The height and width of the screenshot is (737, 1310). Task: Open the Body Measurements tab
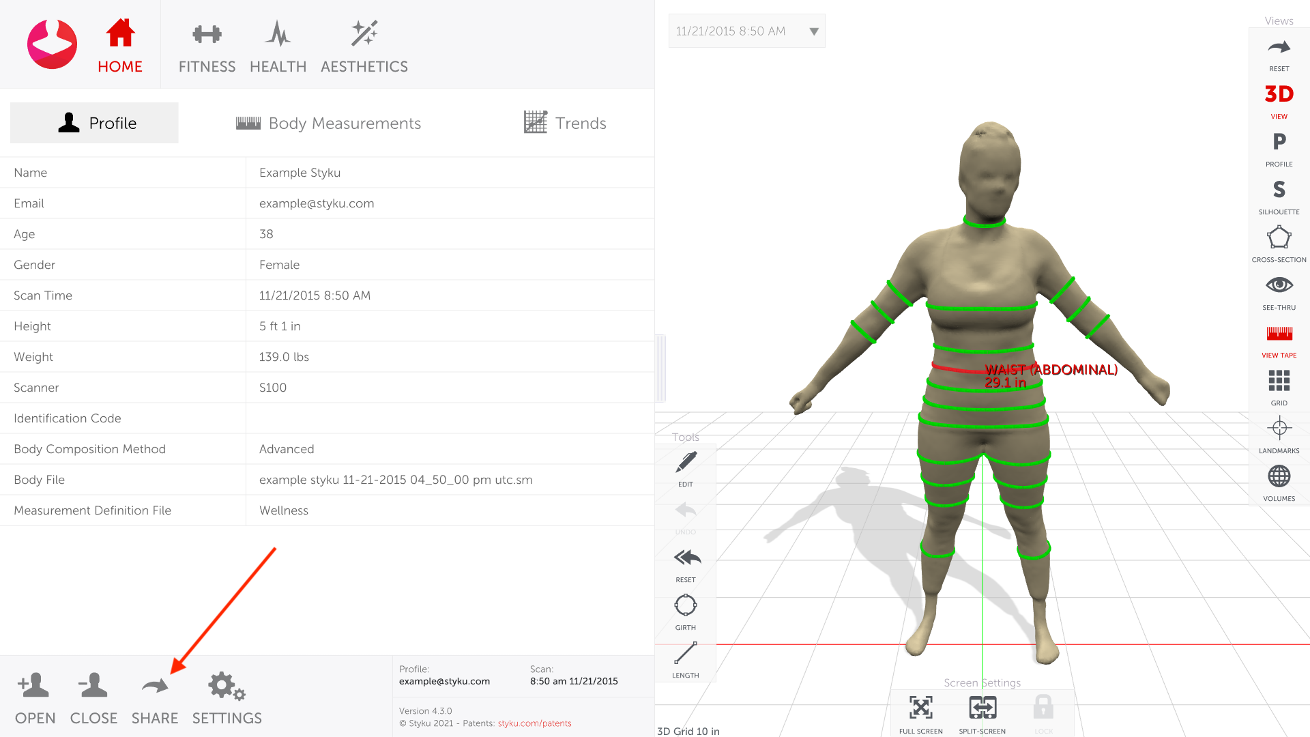(x=328, y=124)
